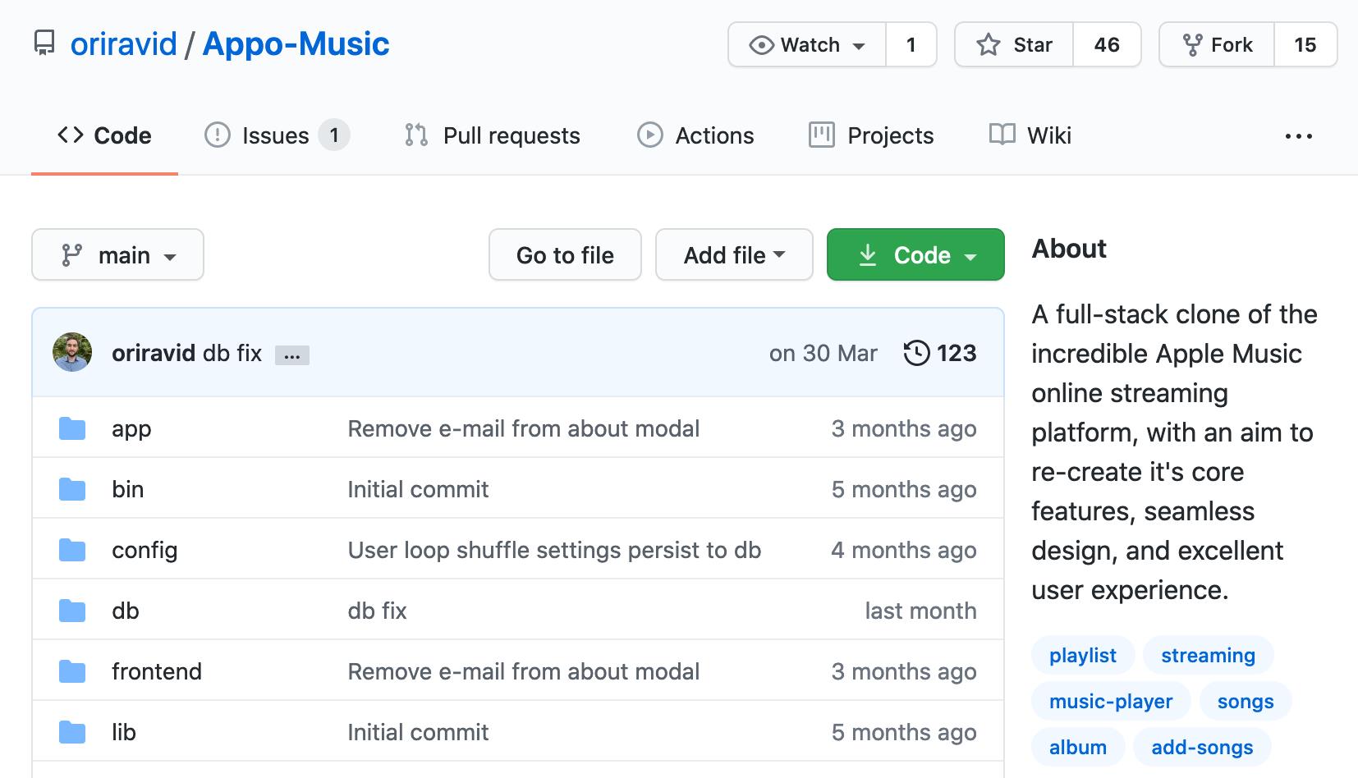Viewport: 1358px width, 778px height.
Task: Open the db folder
Action: tap(126, 611)
